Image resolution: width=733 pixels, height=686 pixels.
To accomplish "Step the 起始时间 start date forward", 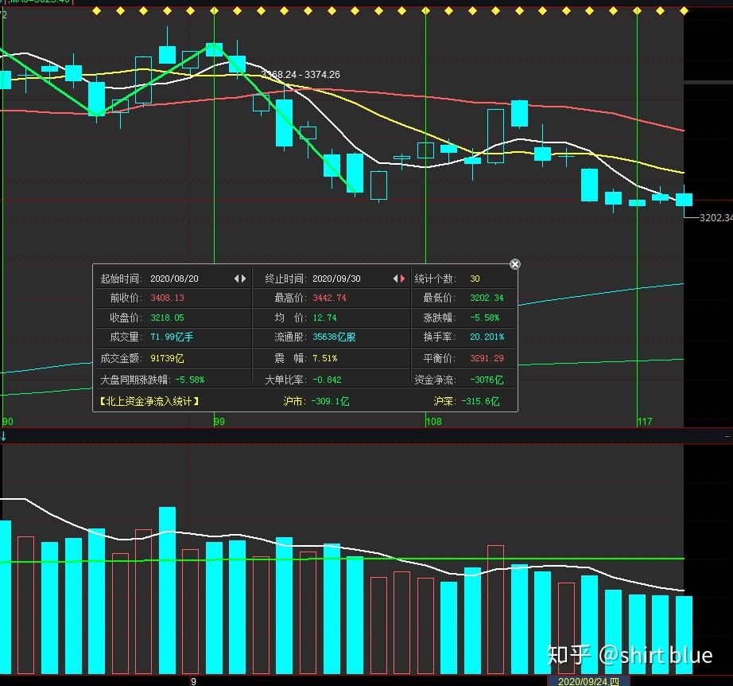I will point(243,279).
